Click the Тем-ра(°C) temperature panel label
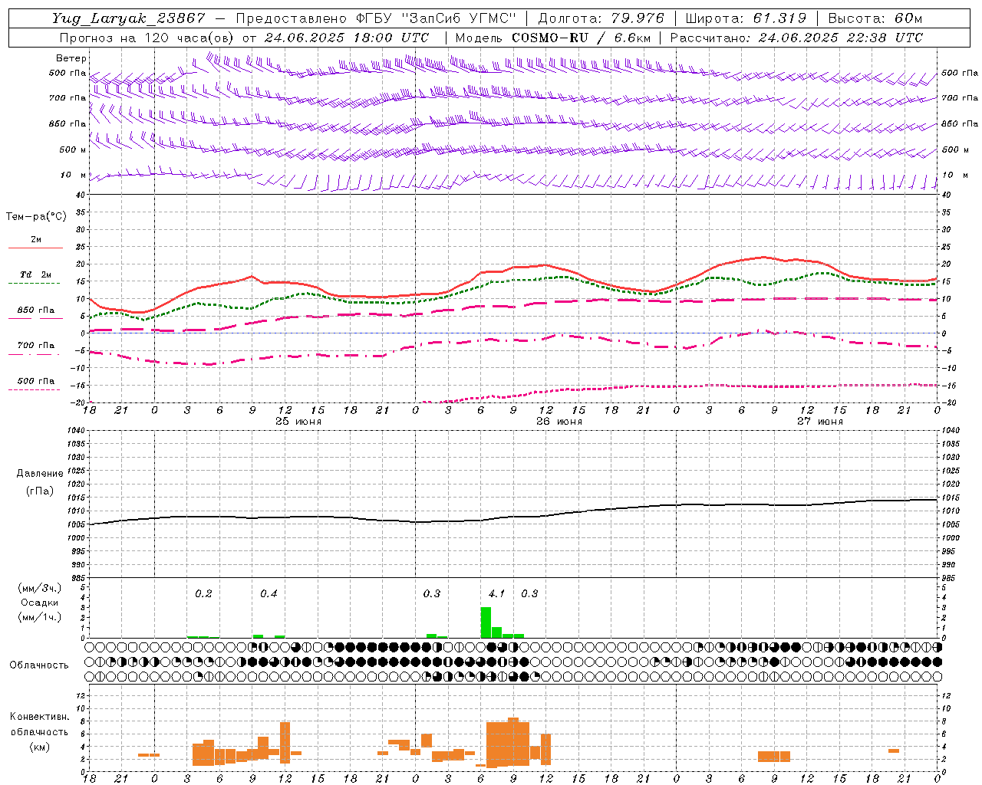Screen dimensions: 982x785 [x=36, y=217]
